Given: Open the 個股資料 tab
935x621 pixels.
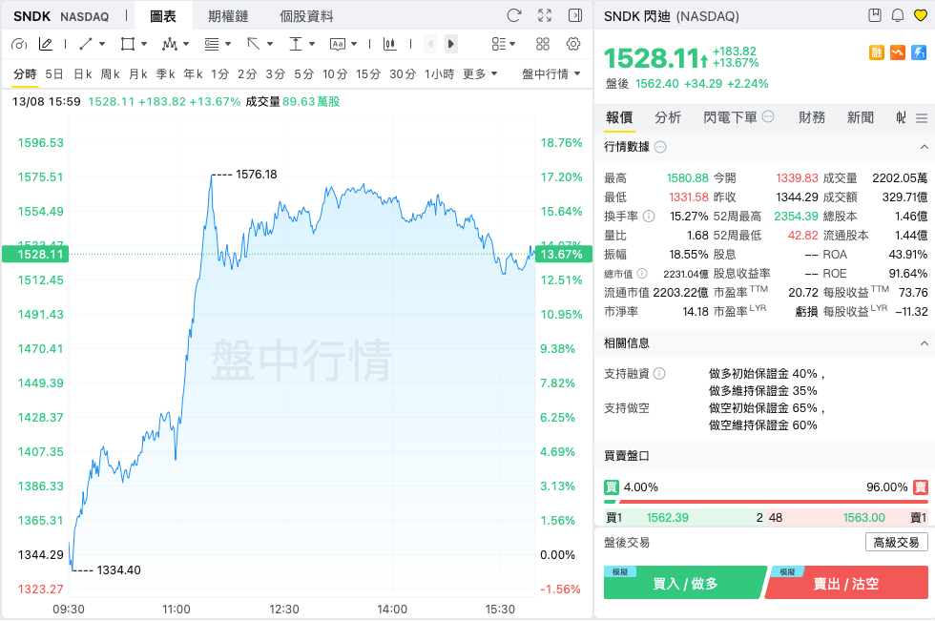Looking at the screenshot, I should point(306,16).
